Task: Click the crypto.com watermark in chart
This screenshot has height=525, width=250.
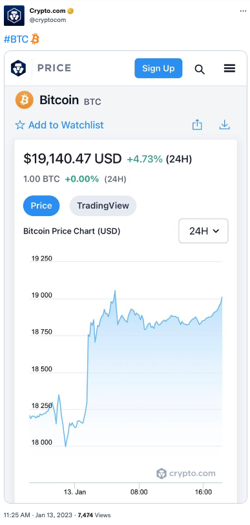Action: point(186,473)
